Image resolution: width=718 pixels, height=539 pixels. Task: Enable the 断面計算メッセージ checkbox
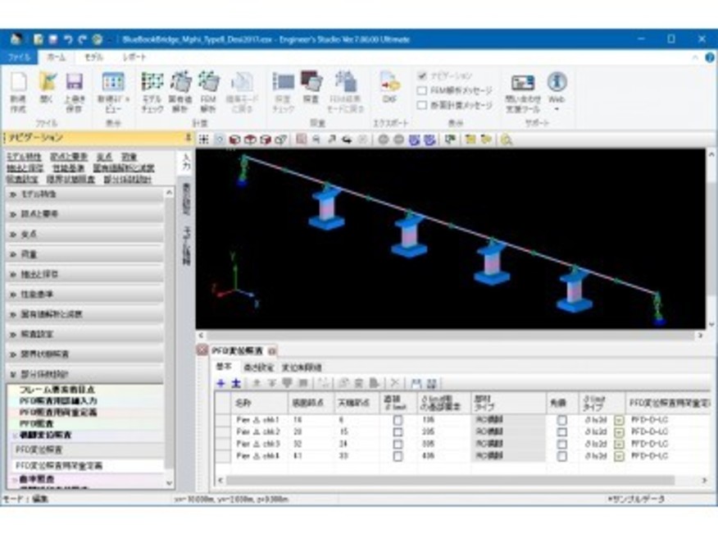click(x=422, y=105)
